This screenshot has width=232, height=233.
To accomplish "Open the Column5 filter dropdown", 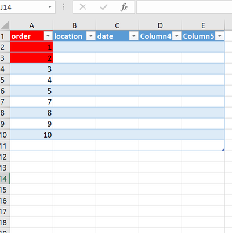I will (220, 36).
